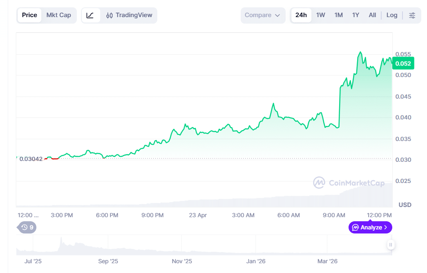Toggle Log scale on the chart
This screenshot has height=273, width=427.
pos(391,15)
